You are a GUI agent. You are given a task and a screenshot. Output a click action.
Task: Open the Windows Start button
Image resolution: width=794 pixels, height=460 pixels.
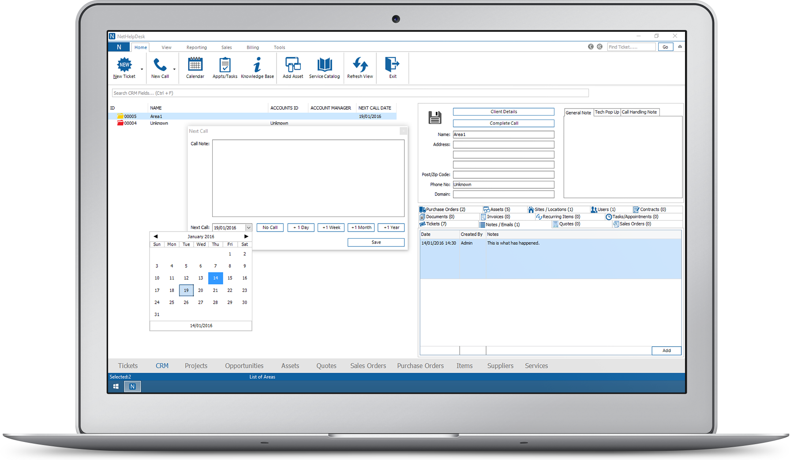pos(116,386)
